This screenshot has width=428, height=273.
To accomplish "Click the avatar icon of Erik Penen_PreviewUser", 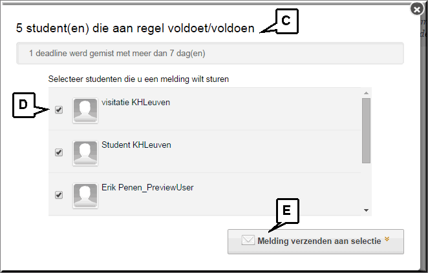I will (85, 196).
